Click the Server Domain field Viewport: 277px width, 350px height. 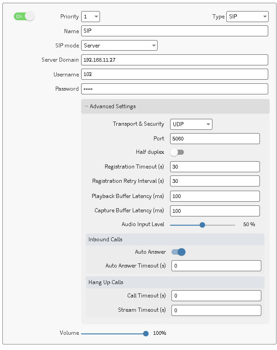[175, 60]
